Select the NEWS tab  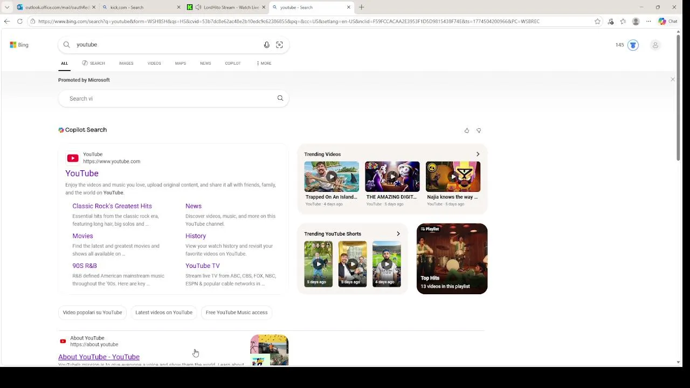click(x=205, y=63)
